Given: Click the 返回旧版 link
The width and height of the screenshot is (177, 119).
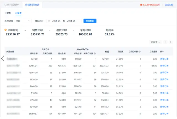Looking at the screenshot, I should (169, 5).
